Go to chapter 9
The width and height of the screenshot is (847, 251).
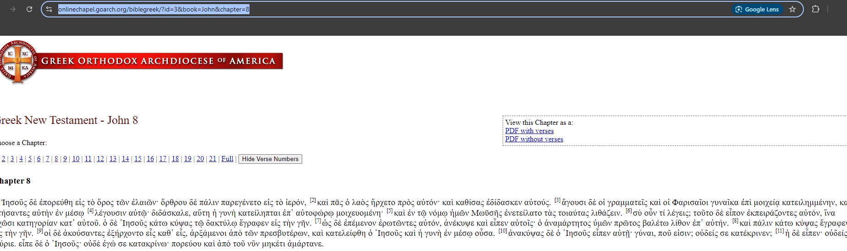(x=65, y=159)
